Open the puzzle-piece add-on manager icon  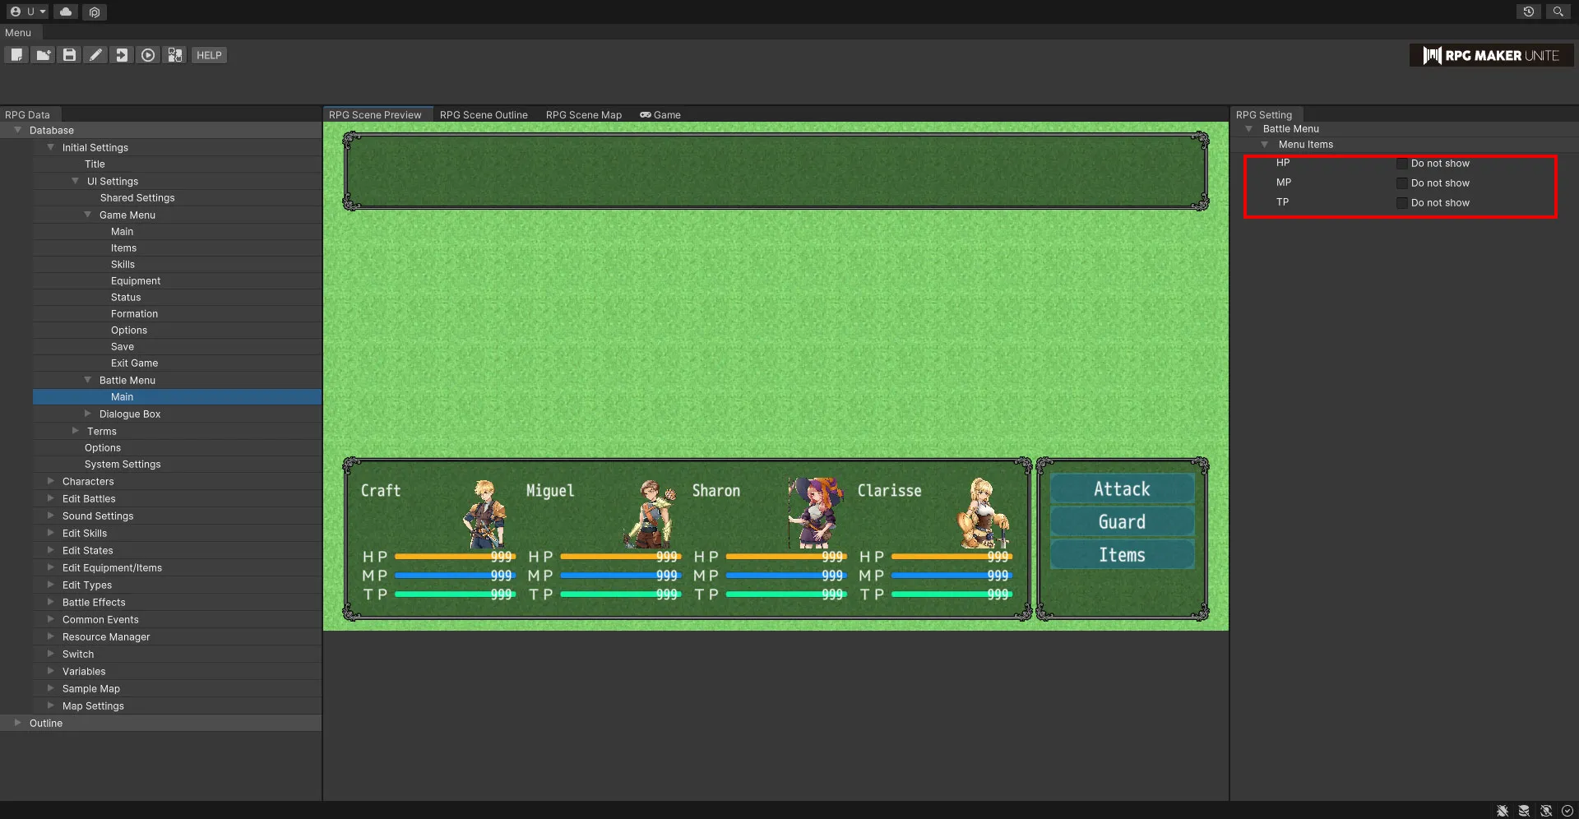point(174,55)
